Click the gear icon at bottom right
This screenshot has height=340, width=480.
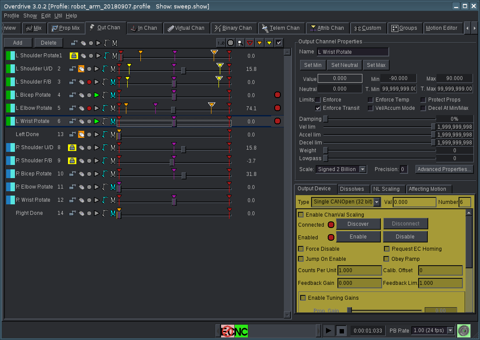point(464,330)
